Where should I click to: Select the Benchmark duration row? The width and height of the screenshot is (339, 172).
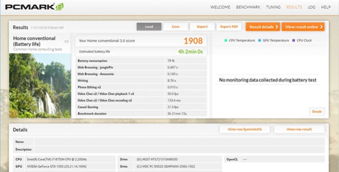coord(141,113)
